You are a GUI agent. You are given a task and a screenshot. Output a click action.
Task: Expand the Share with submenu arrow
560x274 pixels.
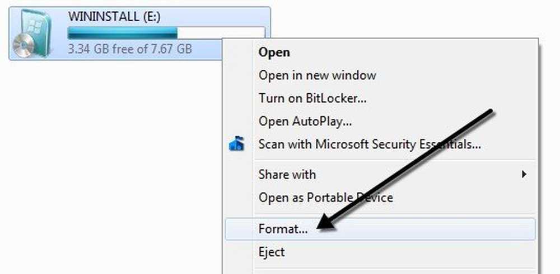click(524, 174)
